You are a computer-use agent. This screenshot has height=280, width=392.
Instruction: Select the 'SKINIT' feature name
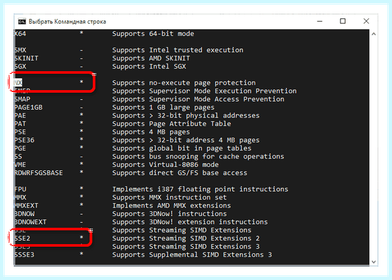coord(26,59)
